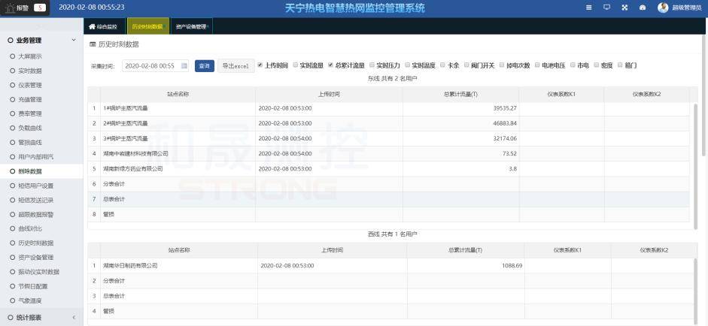Click circle icon beside 实时数据
Screen dimensions: 708x326
click(x=12, y=71)
